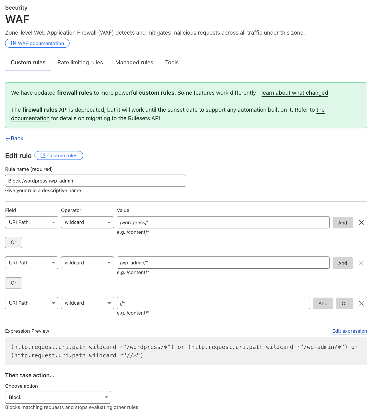Switch to the Rate limiting rules tab

point(80,62)
